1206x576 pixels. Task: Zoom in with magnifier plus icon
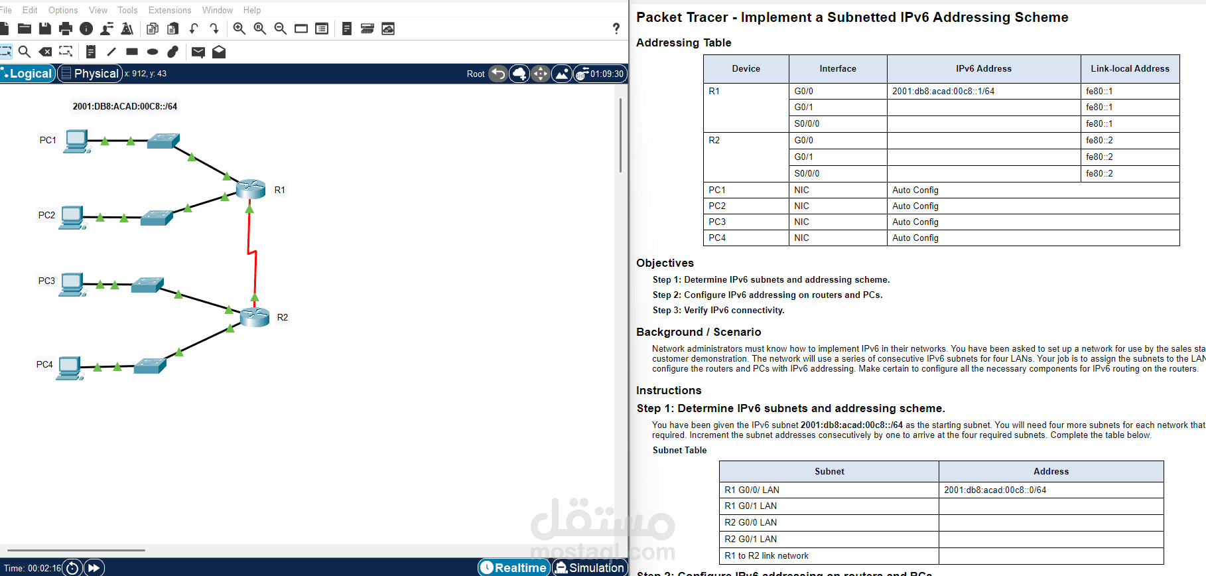click(x=239, y=29)
